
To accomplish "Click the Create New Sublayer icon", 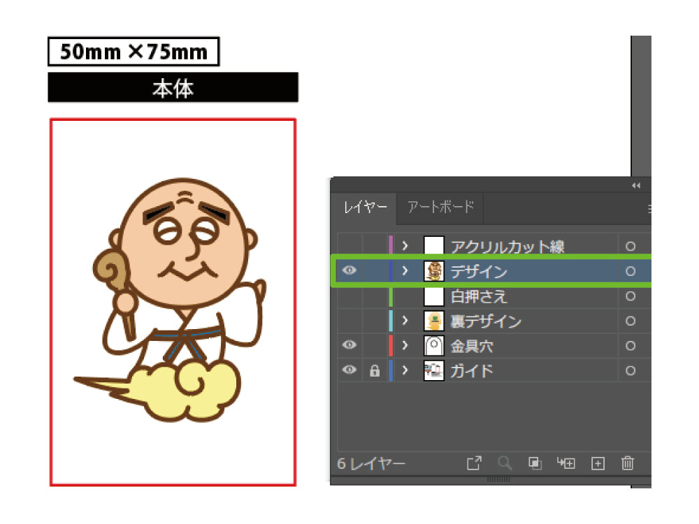I will [566, 463].
